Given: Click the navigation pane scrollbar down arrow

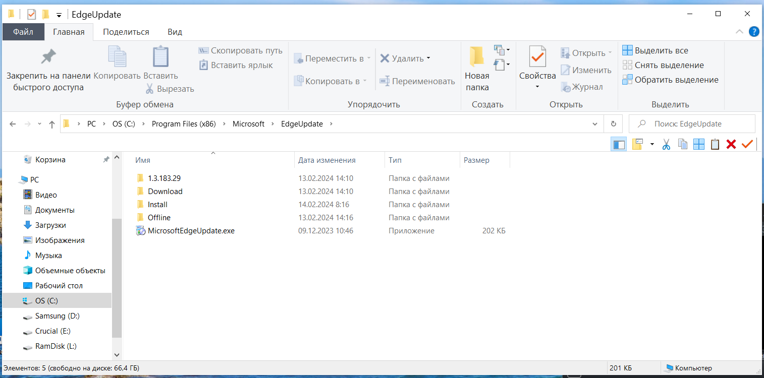Looking at the screenshot, I should click(x=117, y=355).
